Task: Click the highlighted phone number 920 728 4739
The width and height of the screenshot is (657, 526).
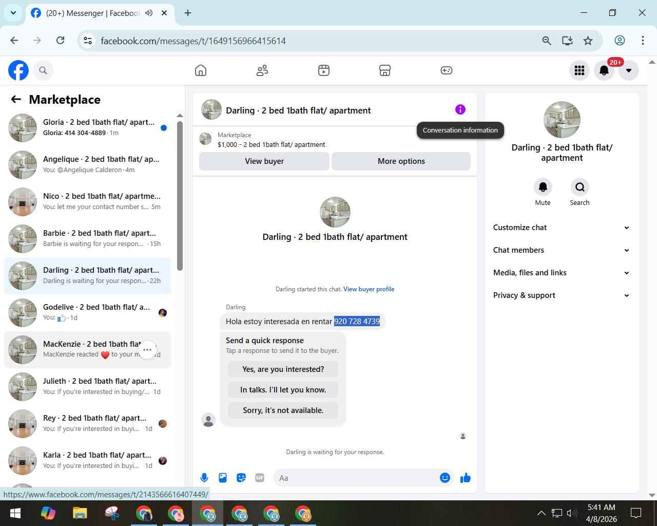Action: tap(357, 322)
